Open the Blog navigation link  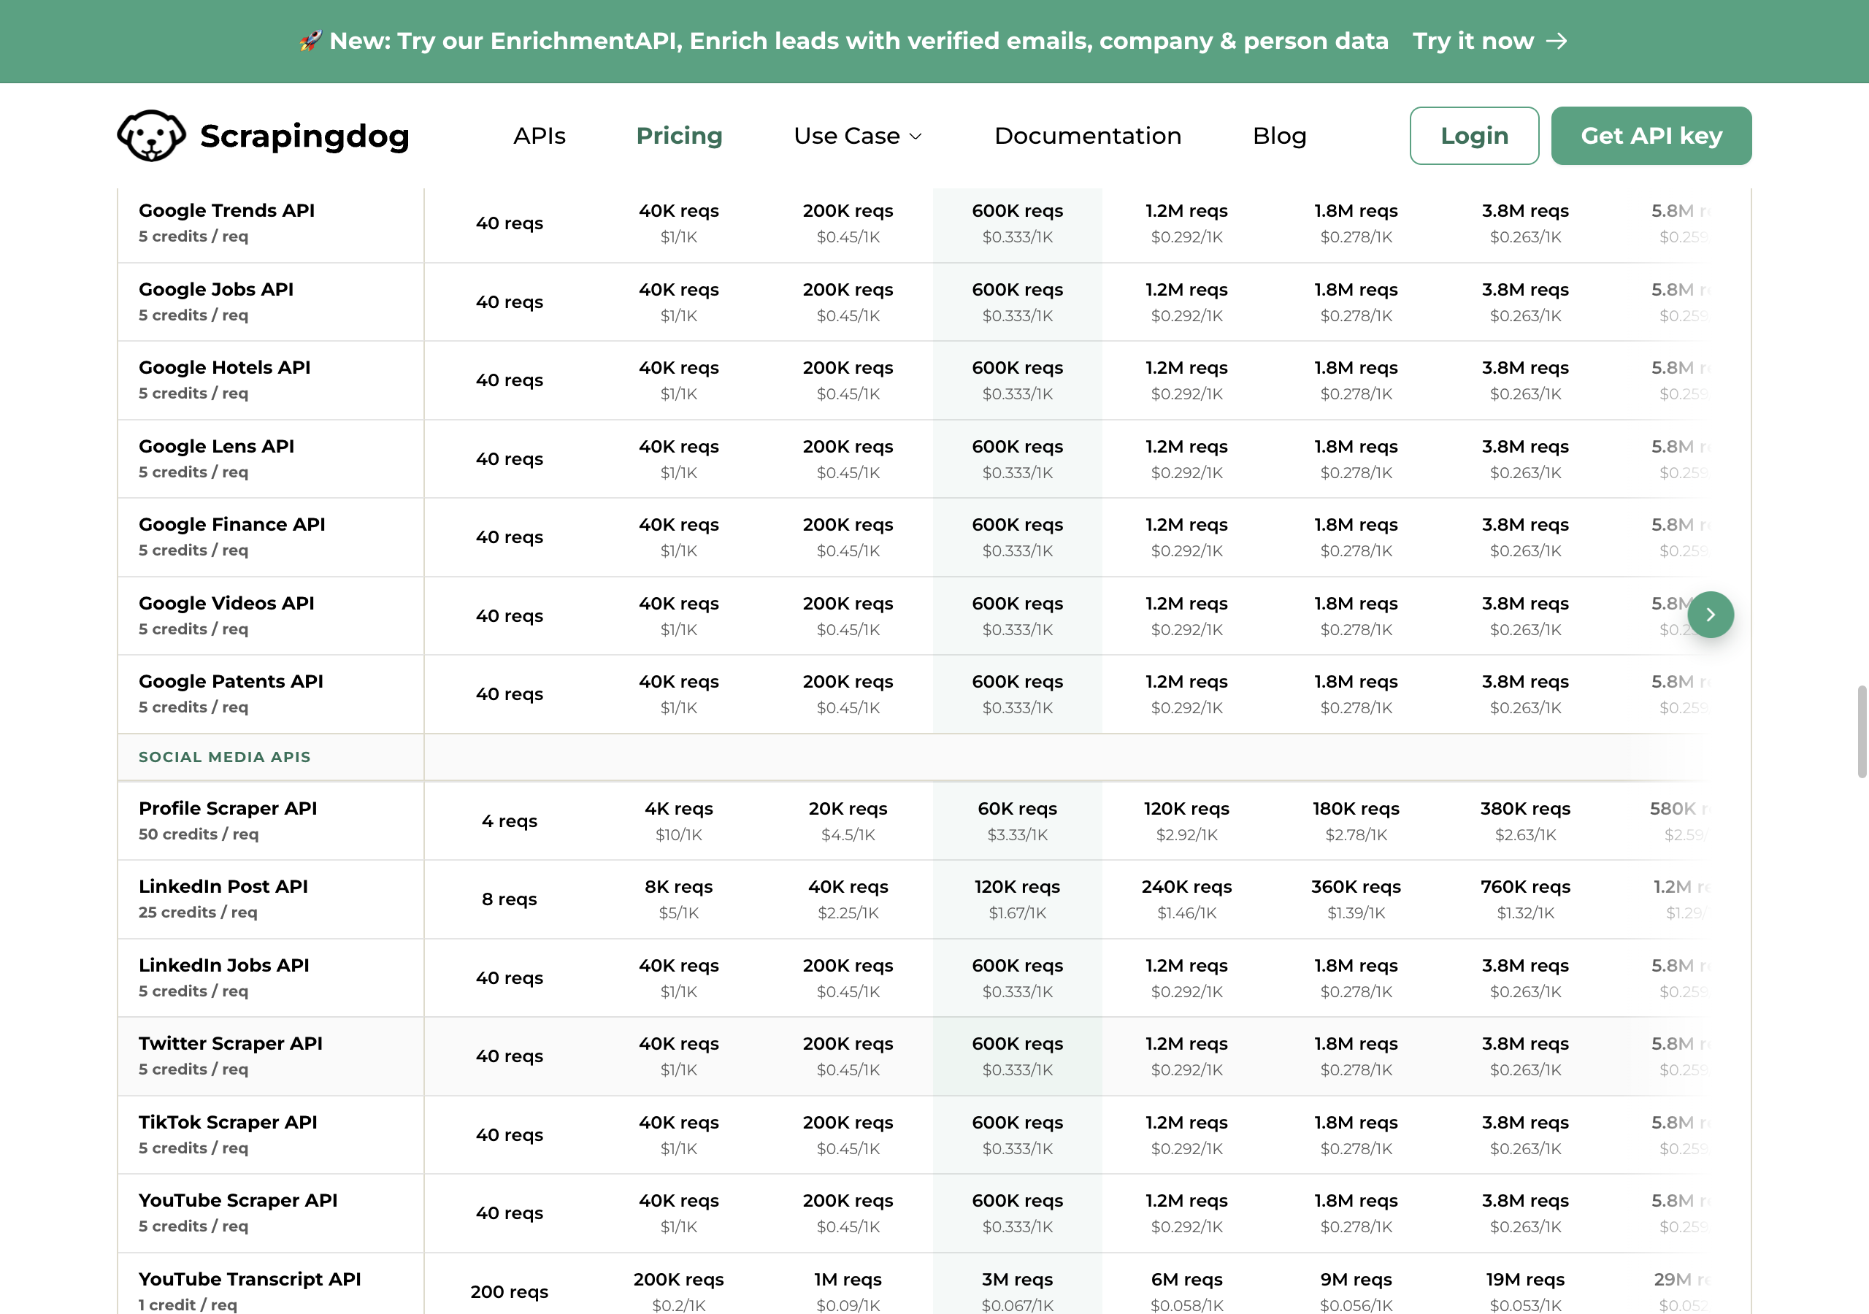(1280, 136)
